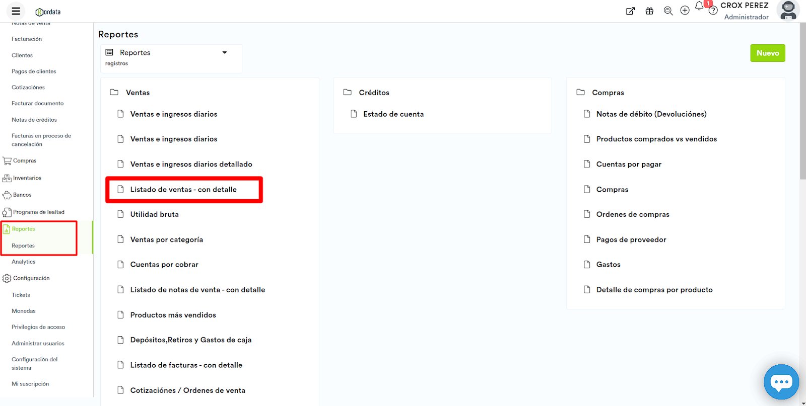This screenshot has height=406, width=806.
Task: Click the plus circle quick-add icon
Action: (685, 11)
